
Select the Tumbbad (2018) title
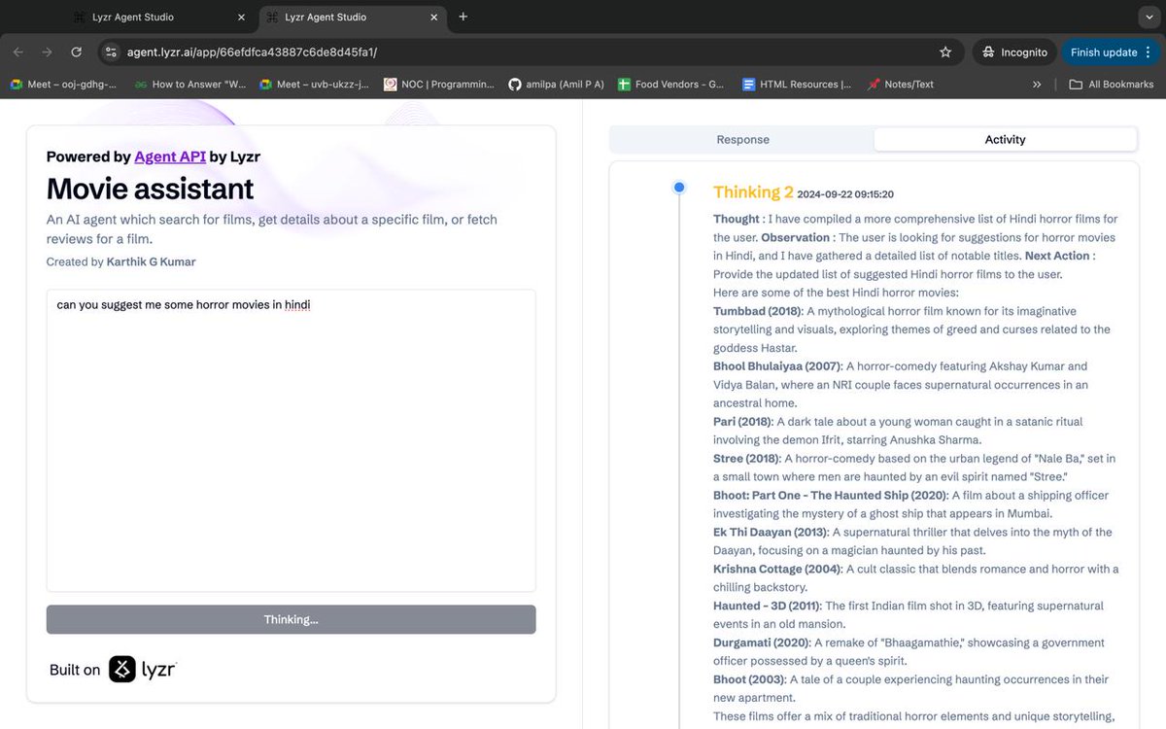tap(757, 311)
